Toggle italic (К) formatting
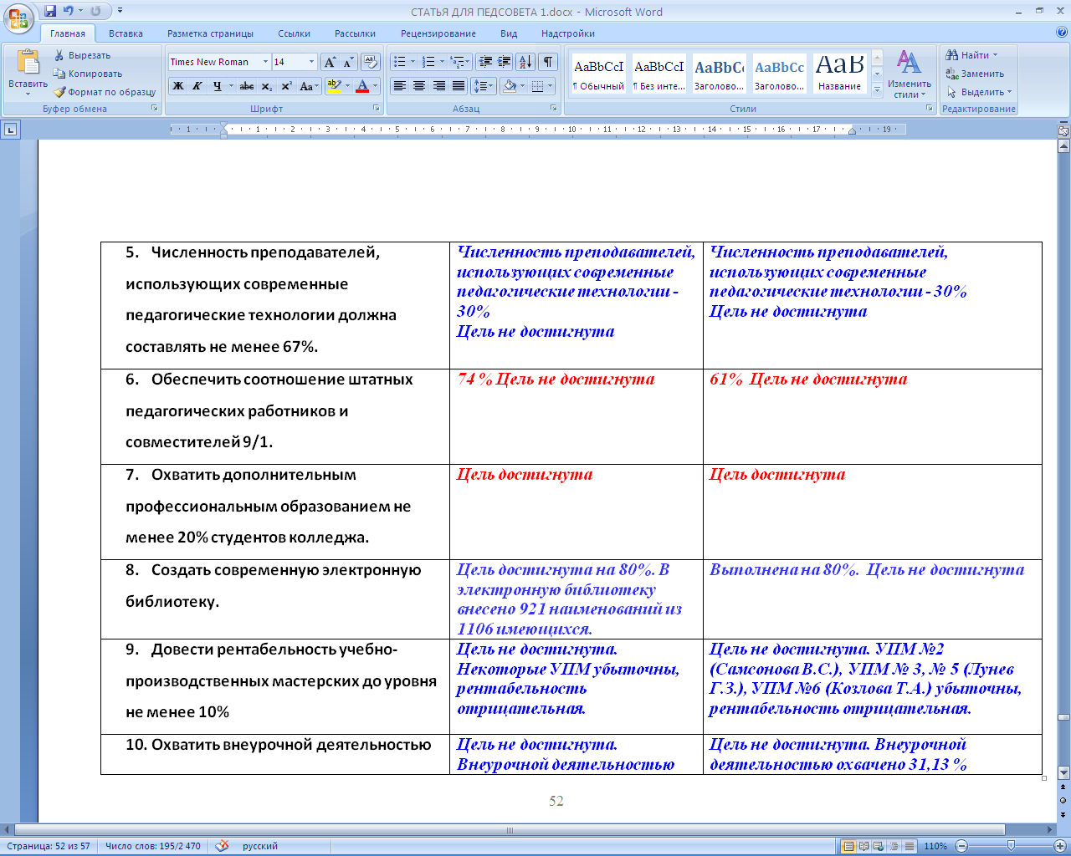The height and width of the screenshot is (856, 1071). pos(197,86)
